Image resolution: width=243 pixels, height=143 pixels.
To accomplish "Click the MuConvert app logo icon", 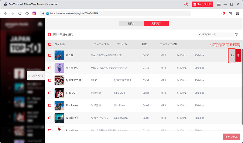I will click(x=5, y=4).
